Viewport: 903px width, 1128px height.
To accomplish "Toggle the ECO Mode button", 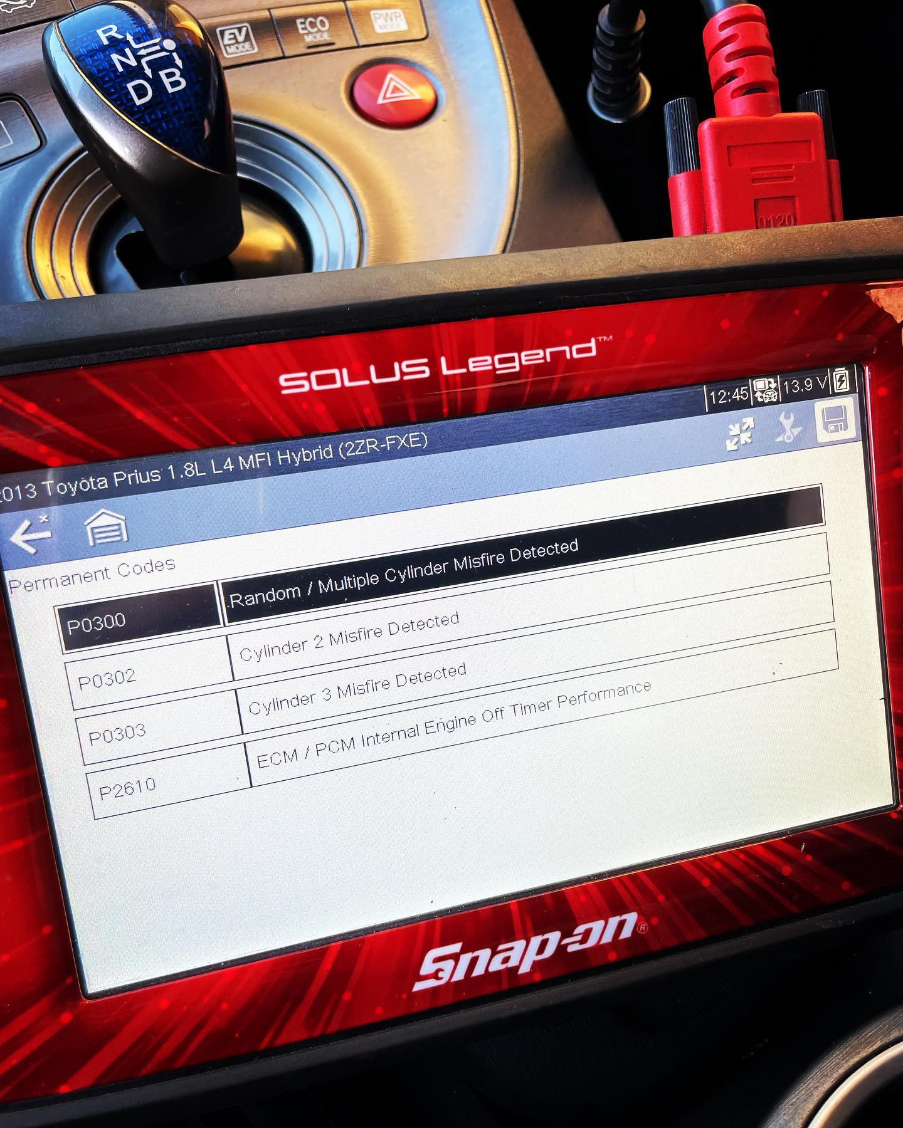I will 312,28.
